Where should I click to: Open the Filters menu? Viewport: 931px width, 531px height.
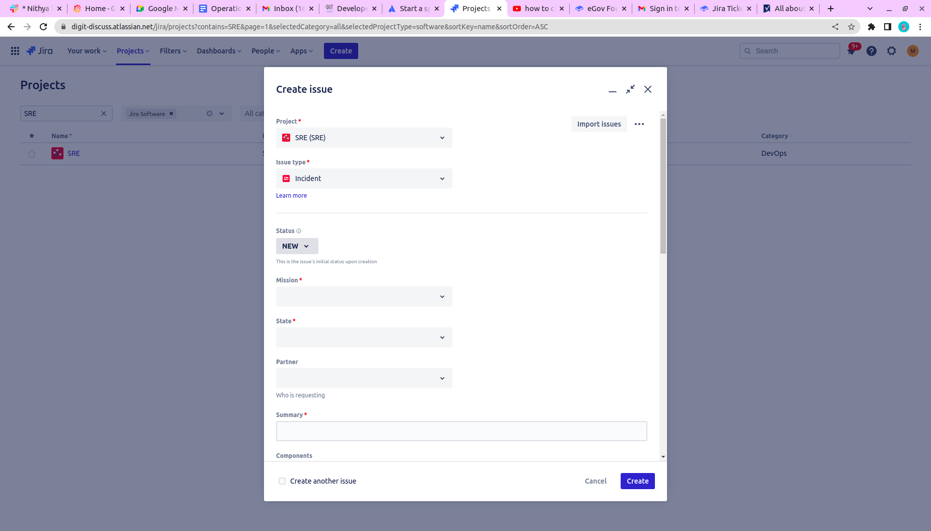[173, 51]
